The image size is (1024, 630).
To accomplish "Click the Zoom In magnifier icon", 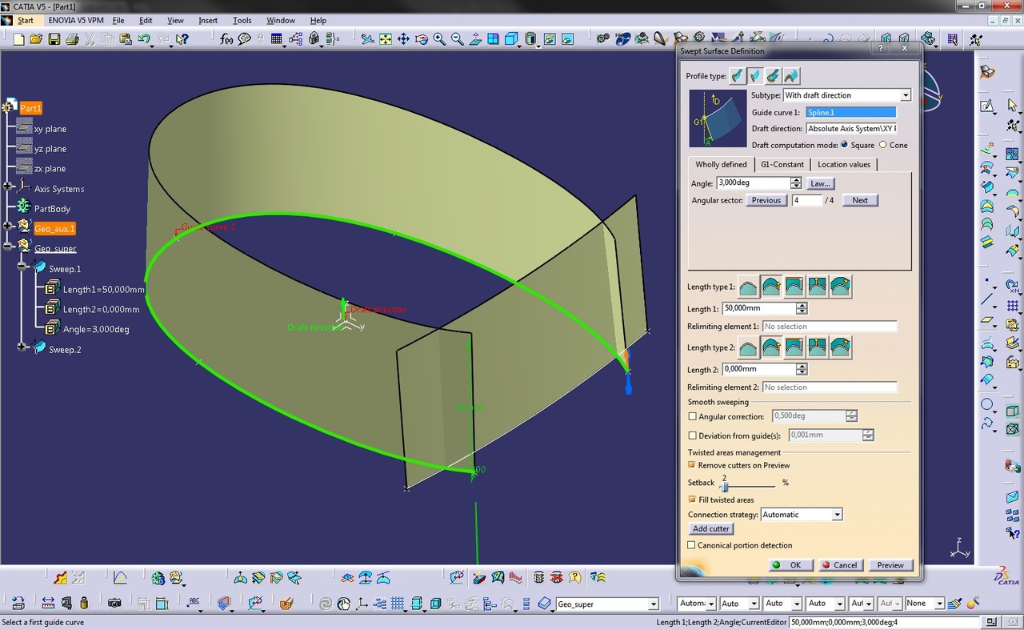I will [439, 39].
